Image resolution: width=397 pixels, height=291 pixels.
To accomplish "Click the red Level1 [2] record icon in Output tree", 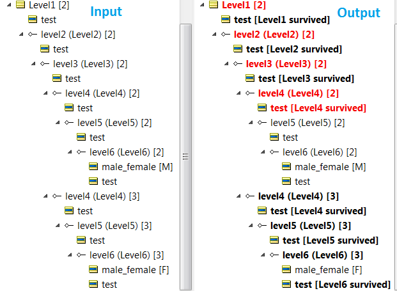I will click(x=214, y=5).
